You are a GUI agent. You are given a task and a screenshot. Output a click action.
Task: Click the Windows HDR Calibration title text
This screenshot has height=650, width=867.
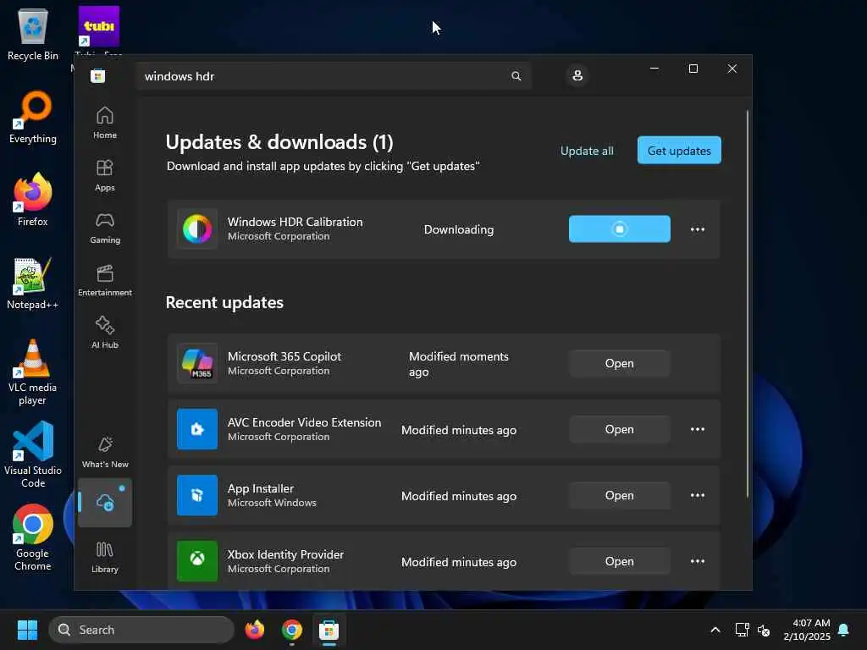coord(295,222)
